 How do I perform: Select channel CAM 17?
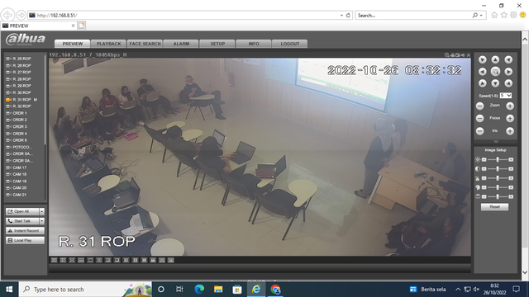point(20,167)
